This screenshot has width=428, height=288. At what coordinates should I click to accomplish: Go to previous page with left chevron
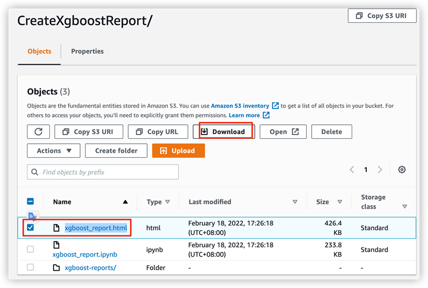click(x=352, y=170)
